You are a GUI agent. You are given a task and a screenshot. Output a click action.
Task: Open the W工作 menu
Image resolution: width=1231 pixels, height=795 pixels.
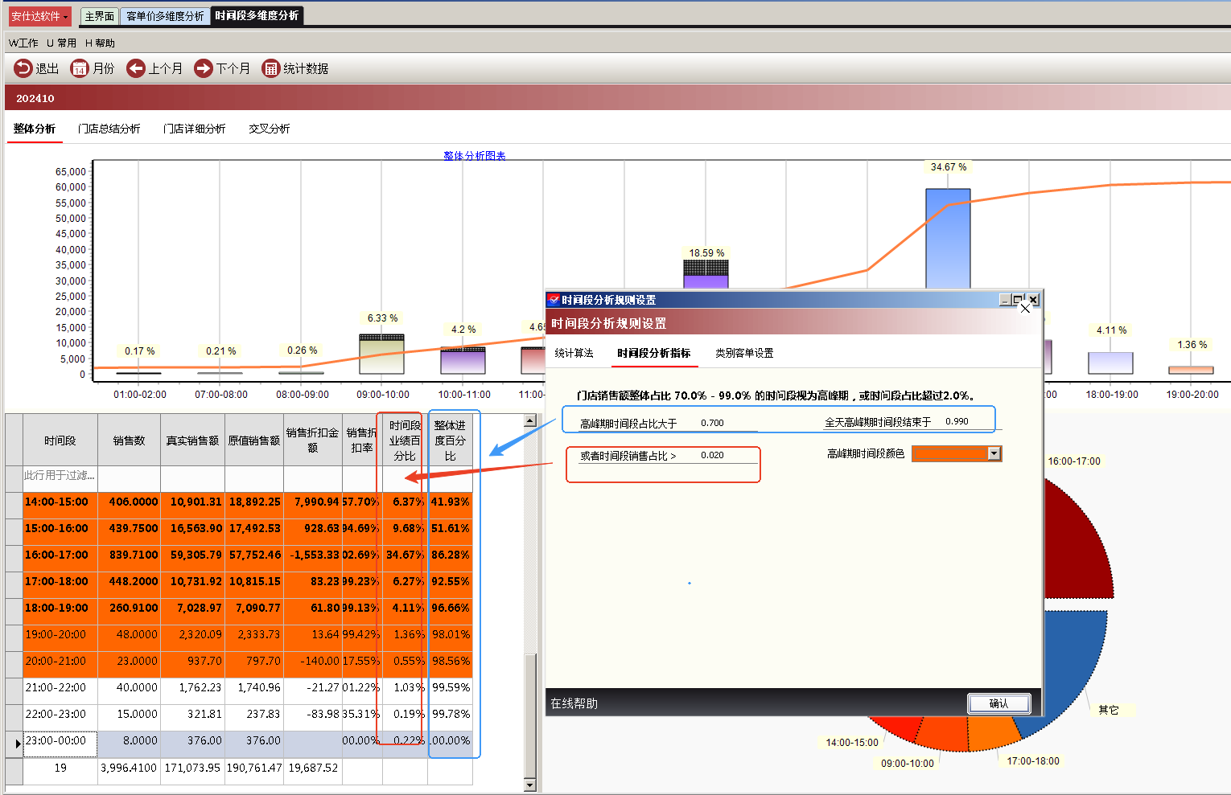click(x=23, y=43)
